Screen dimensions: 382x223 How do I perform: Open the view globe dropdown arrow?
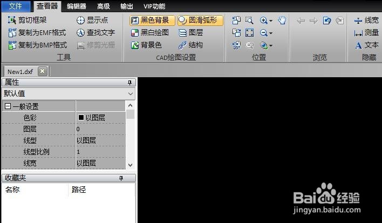pos(271,45)
